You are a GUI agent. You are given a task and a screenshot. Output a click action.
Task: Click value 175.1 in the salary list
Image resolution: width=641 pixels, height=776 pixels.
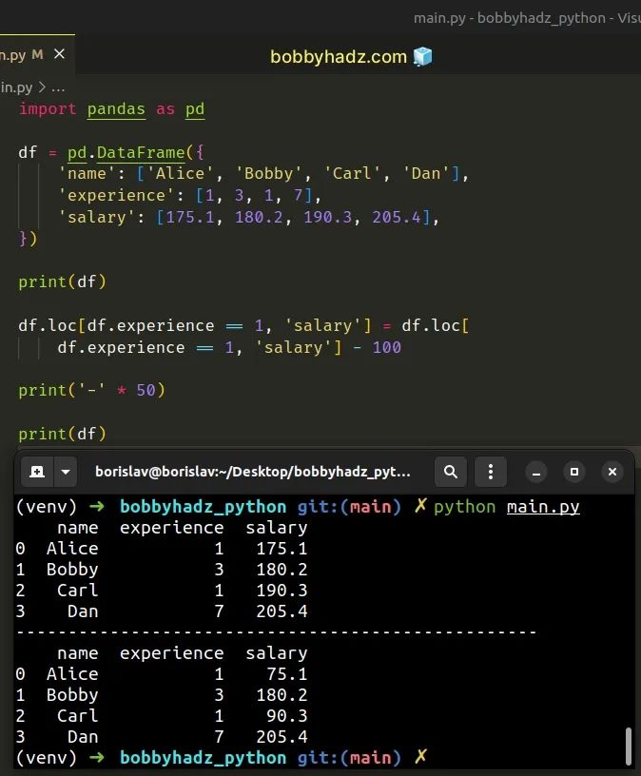pyautogui.click(x=190, y=217)
